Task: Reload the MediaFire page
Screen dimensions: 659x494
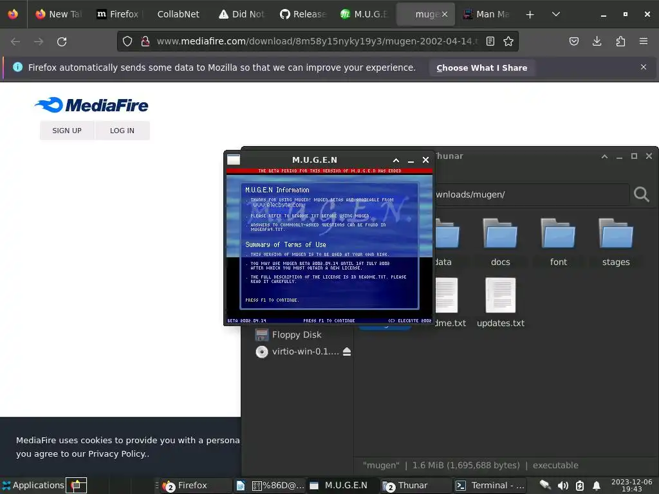Action: click(62, 42)
